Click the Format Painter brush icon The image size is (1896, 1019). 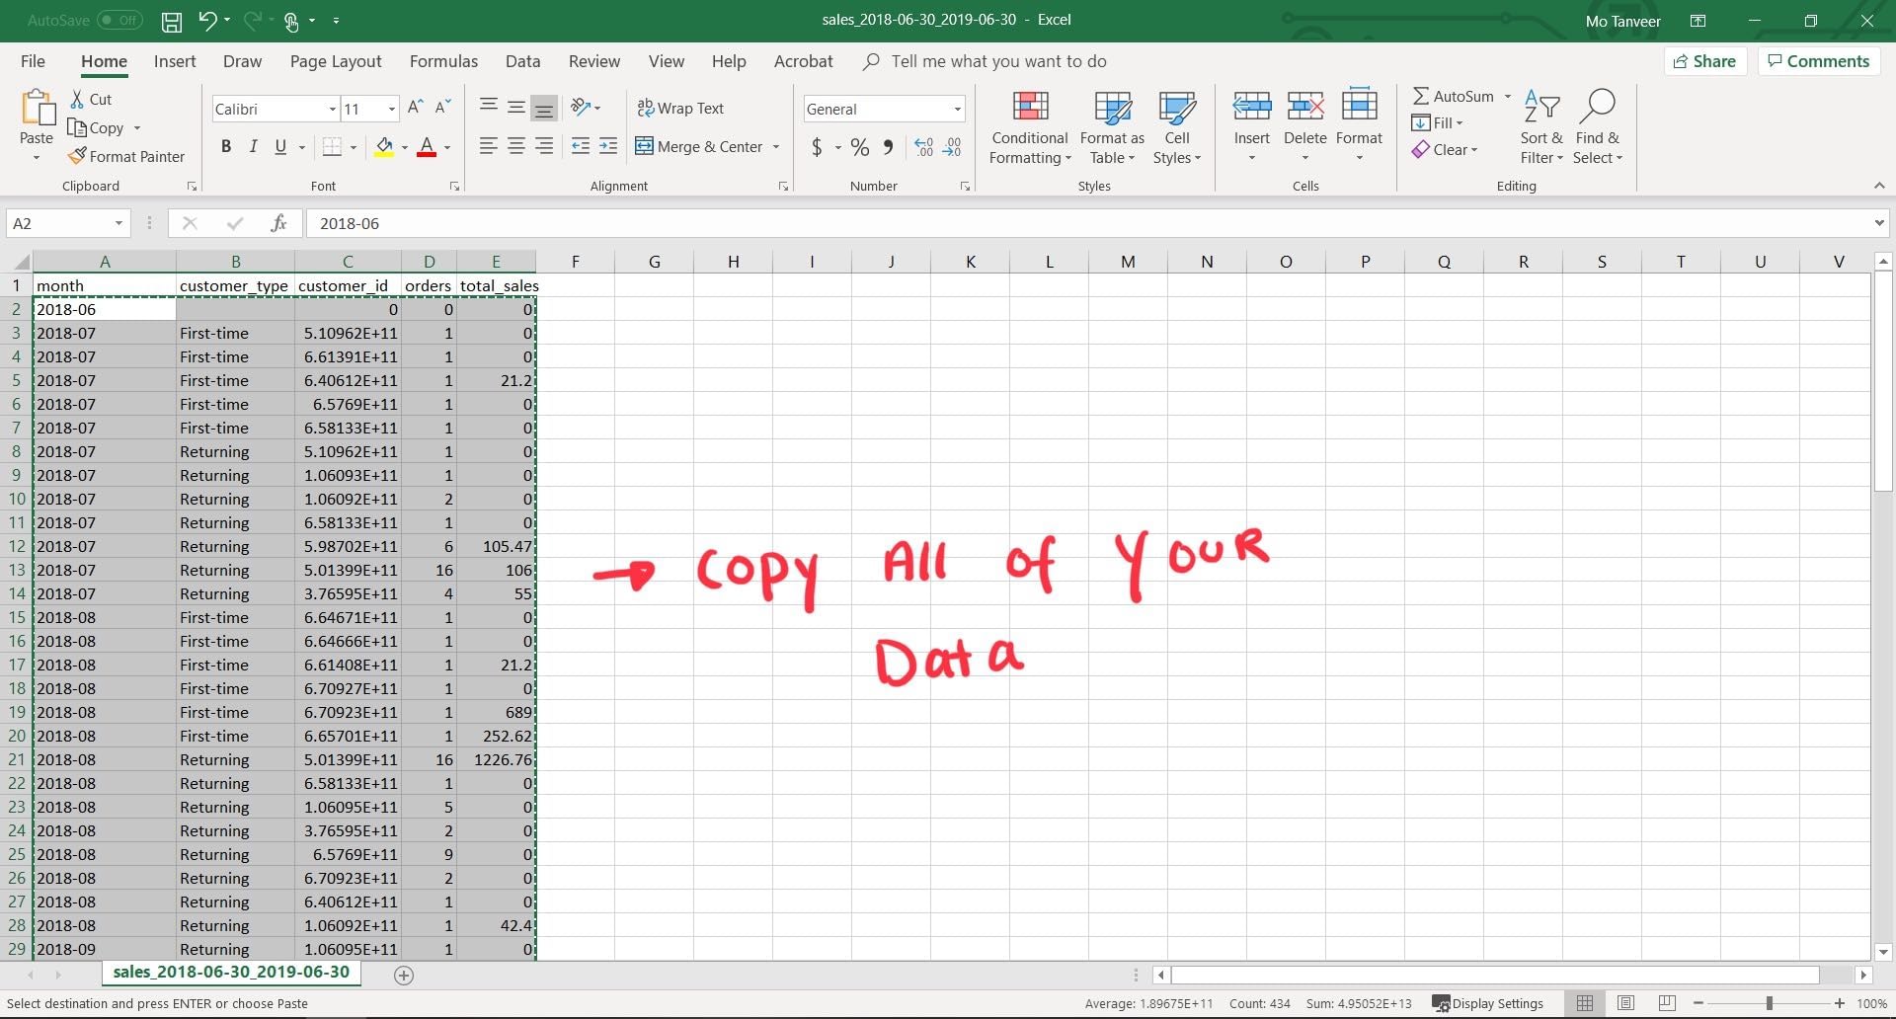[77, 156]
